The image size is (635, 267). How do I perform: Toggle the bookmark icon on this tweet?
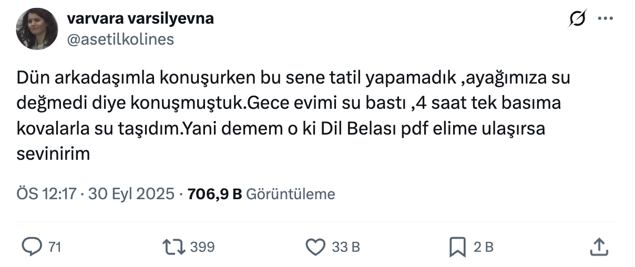tap(457, 247)
